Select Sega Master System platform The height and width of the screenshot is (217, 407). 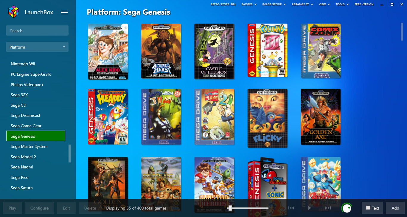(x=29, y=146)
